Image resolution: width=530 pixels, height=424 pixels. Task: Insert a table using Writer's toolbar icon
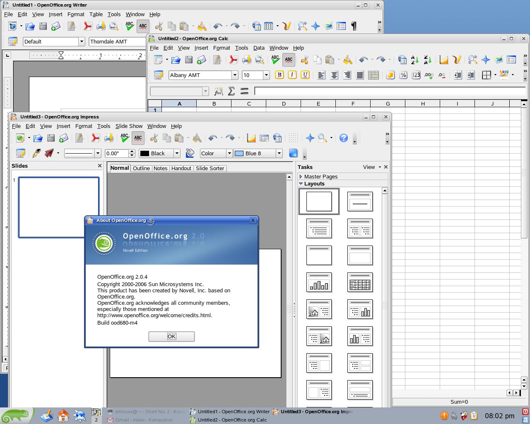(x=269, y=26)
